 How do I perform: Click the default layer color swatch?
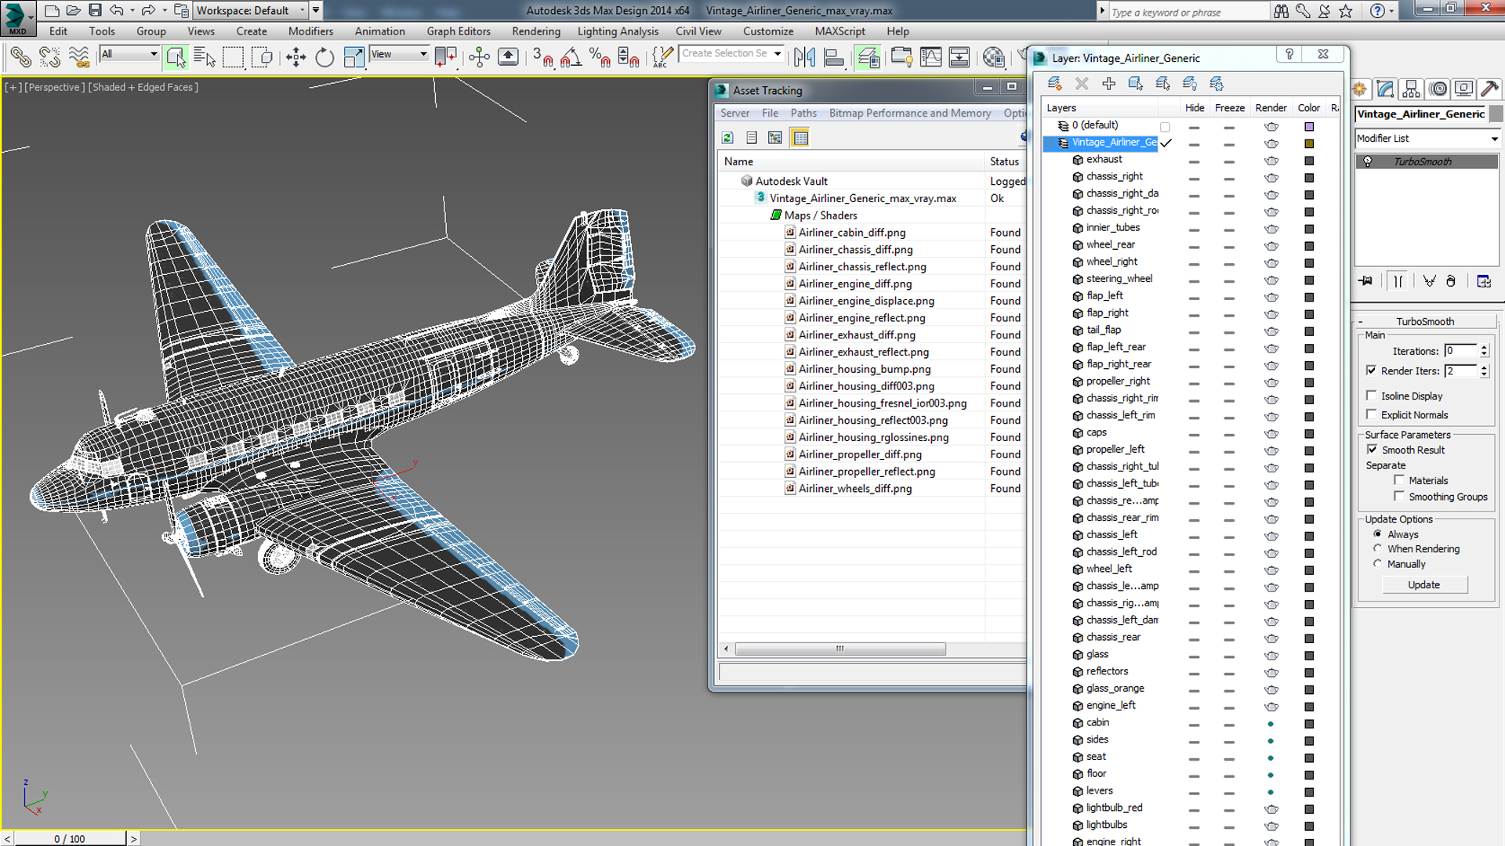tap(1309, 126)
